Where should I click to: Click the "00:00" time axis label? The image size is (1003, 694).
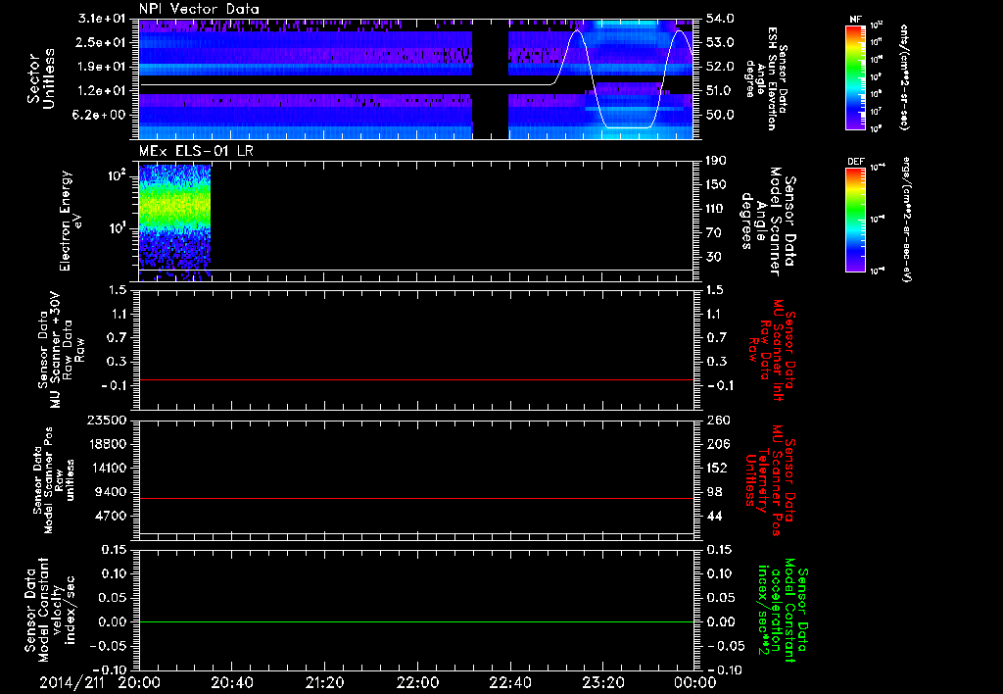tap(695, 682)
